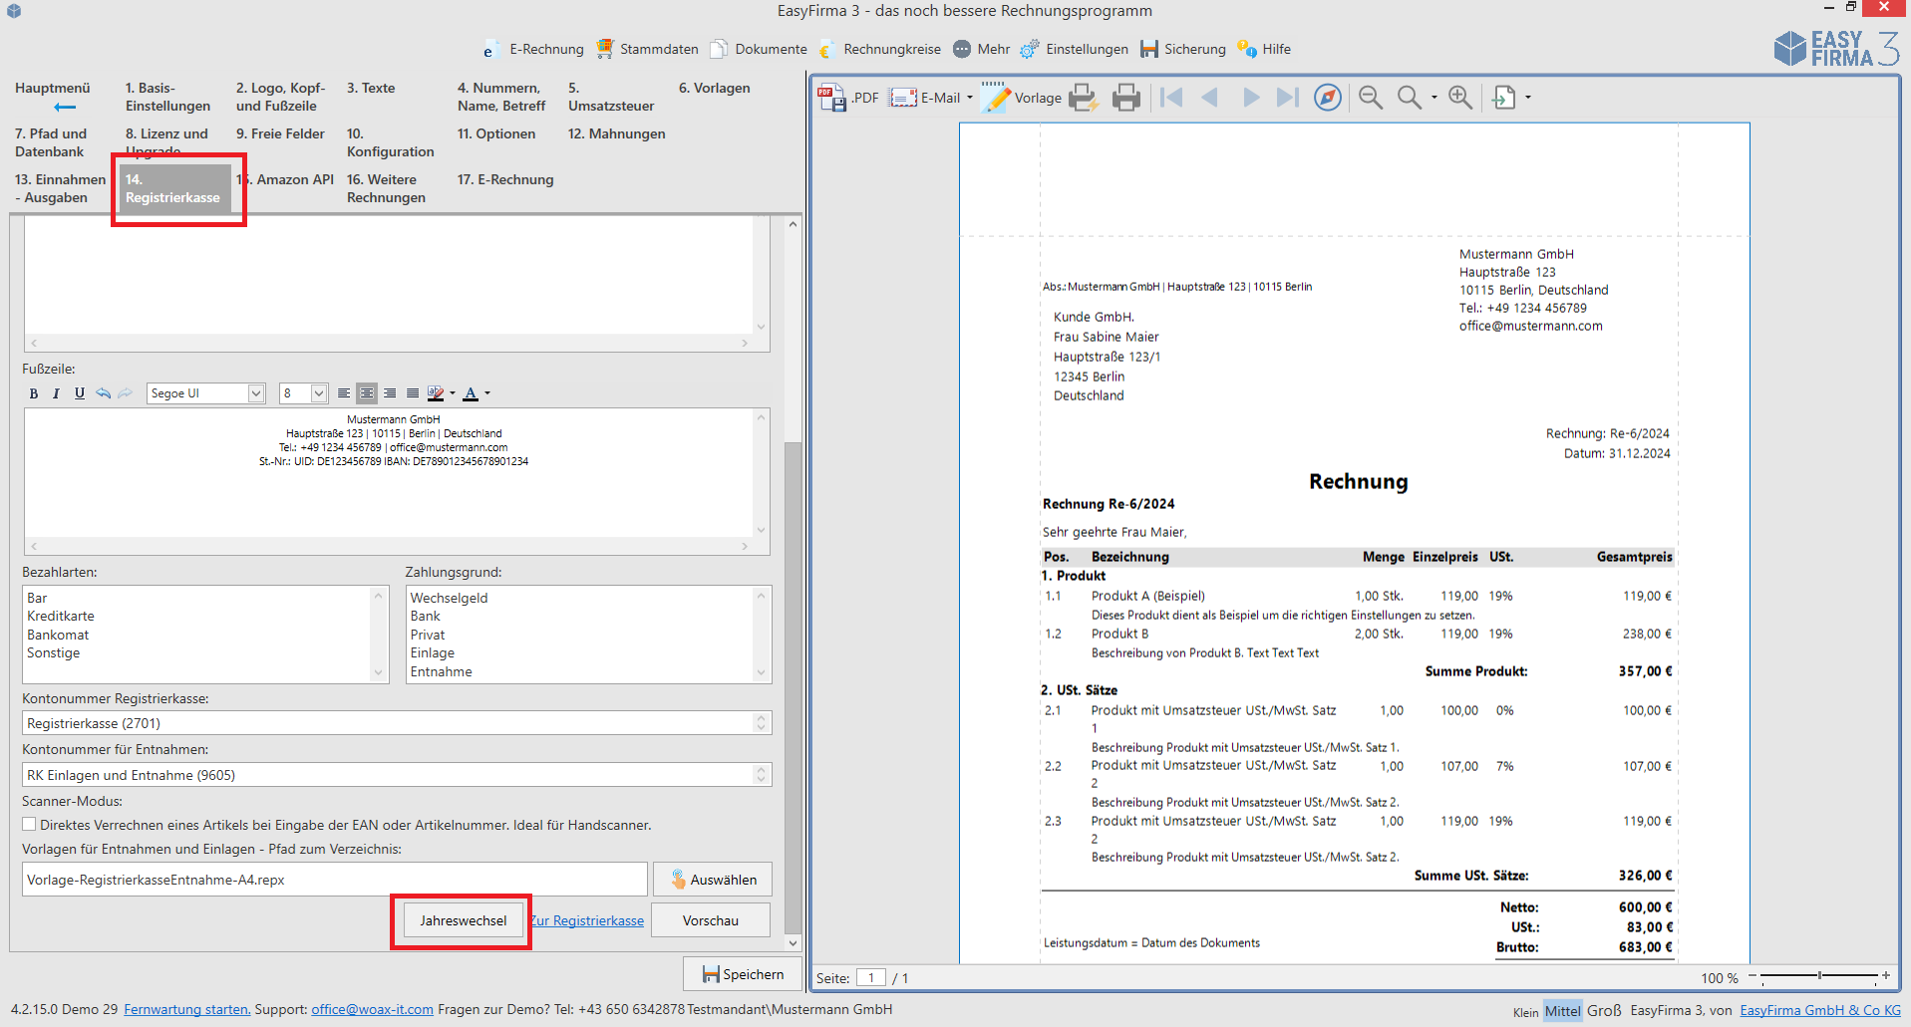
Task: Click Fernwartung starten link
Action: [187, 1009]
